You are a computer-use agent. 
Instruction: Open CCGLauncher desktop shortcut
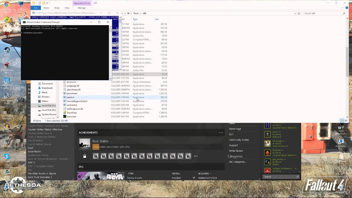click(7, 36)
